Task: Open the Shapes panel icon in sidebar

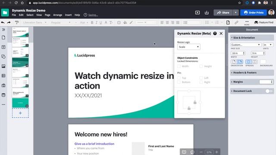Action: point(3,56)
